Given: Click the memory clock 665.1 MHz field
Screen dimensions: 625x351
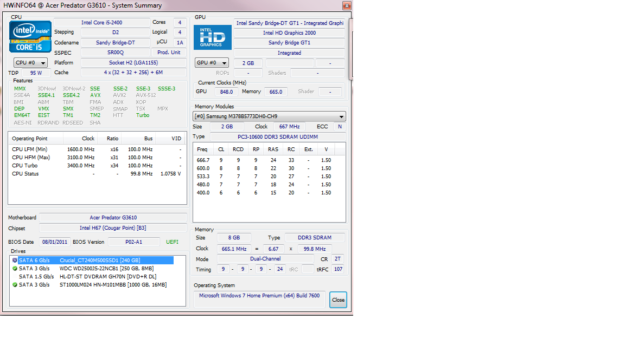Looking at the screenshot, I should tap(234, 249).
